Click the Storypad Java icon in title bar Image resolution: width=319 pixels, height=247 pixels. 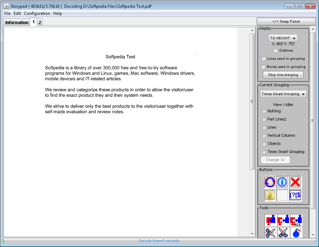pyautogui.click(x=6, y=6)
